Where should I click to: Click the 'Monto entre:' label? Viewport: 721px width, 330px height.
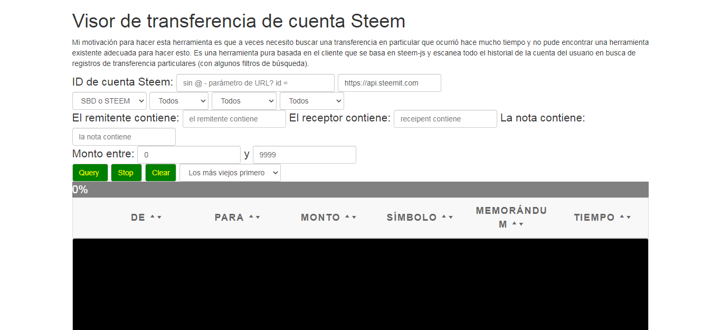pyautogui.click(x=103, y=154)
